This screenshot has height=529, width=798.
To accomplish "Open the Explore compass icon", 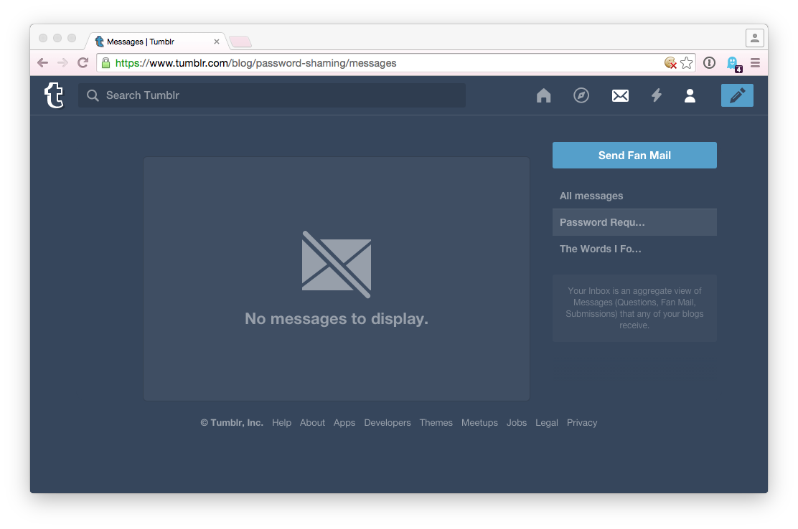I will pos(581,95).
